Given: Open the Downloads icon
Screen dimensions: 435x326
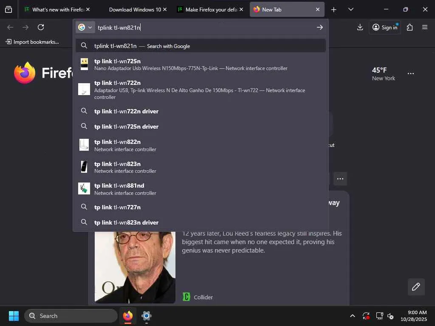Looking at the screenshot, I should (360, 27).
